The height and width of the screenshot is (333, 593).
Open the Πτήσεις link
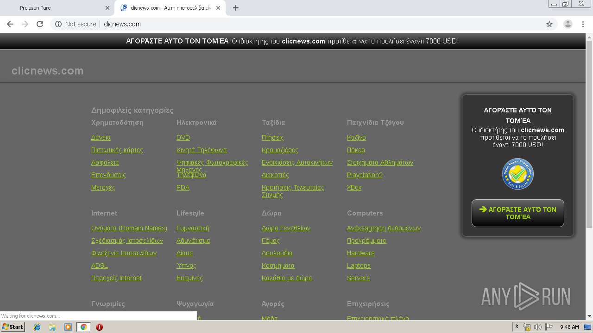[x=272, y=137]
